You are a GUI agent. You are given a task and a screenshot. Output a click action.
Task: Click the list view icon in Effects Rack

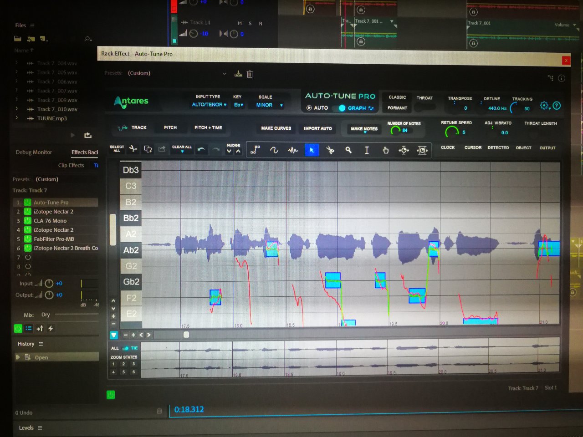(x=29, y=328)
